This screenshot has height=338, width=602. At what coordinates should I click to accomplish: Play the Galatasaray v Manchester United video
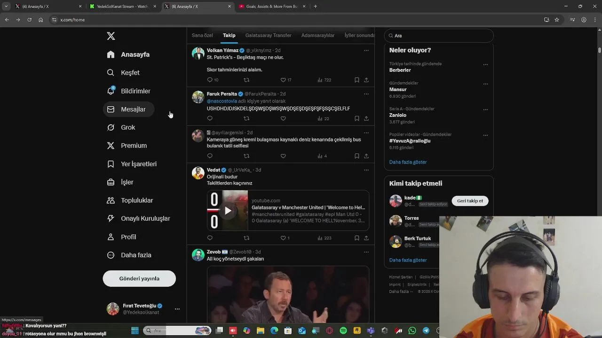(x=228, y=210)
